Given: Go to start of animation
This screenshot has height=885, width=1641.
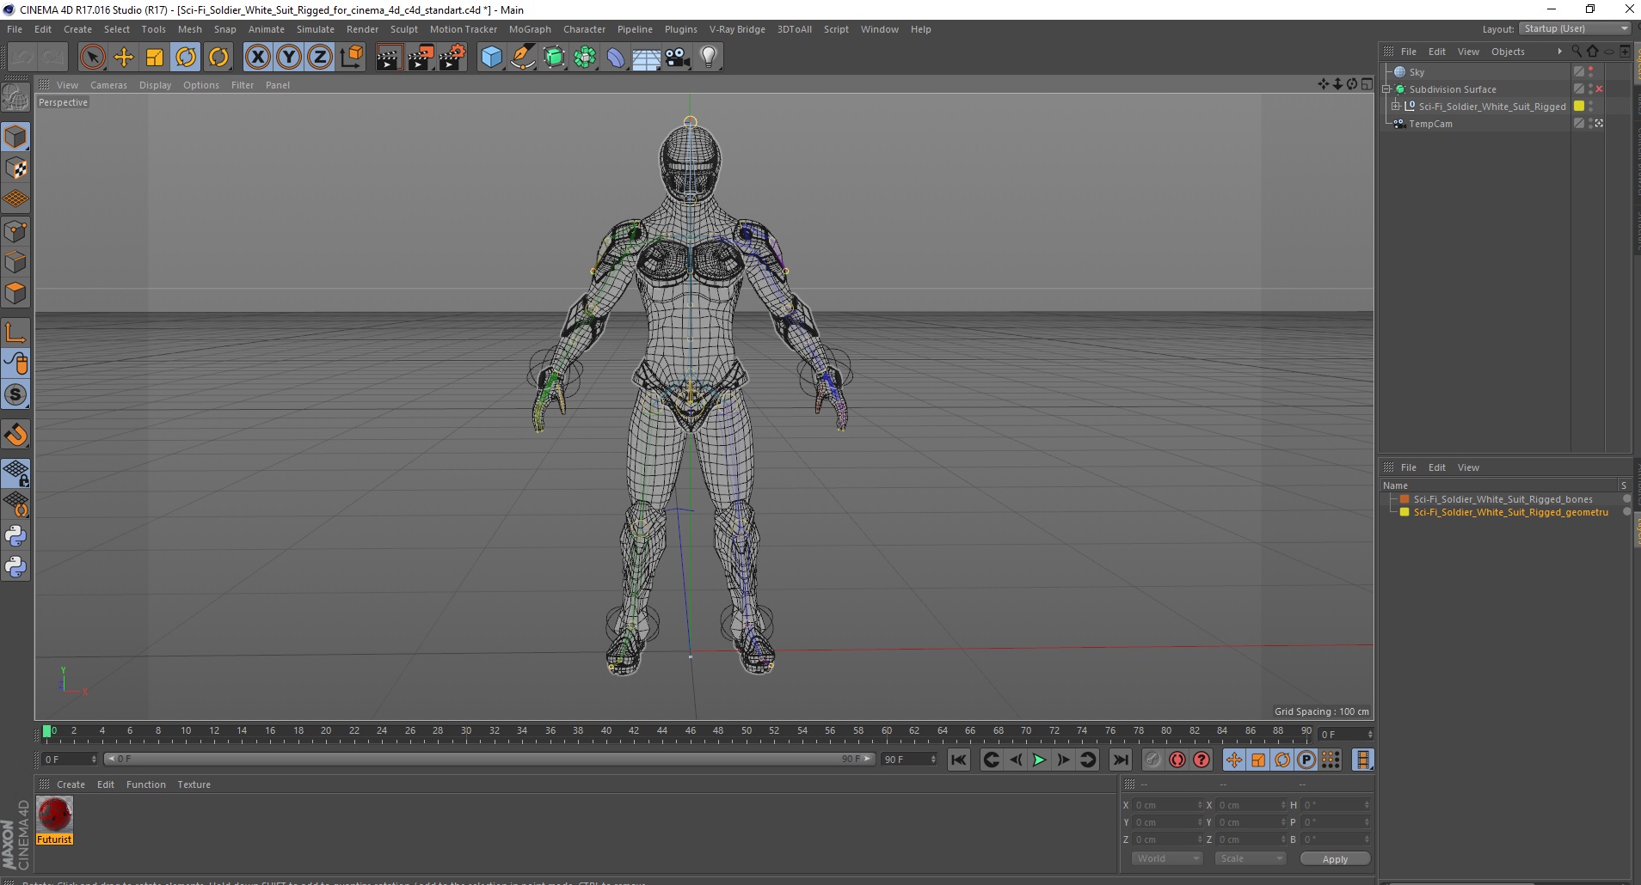Looking at the screenshot, I should pyautogui.click(x=959, y=760).
